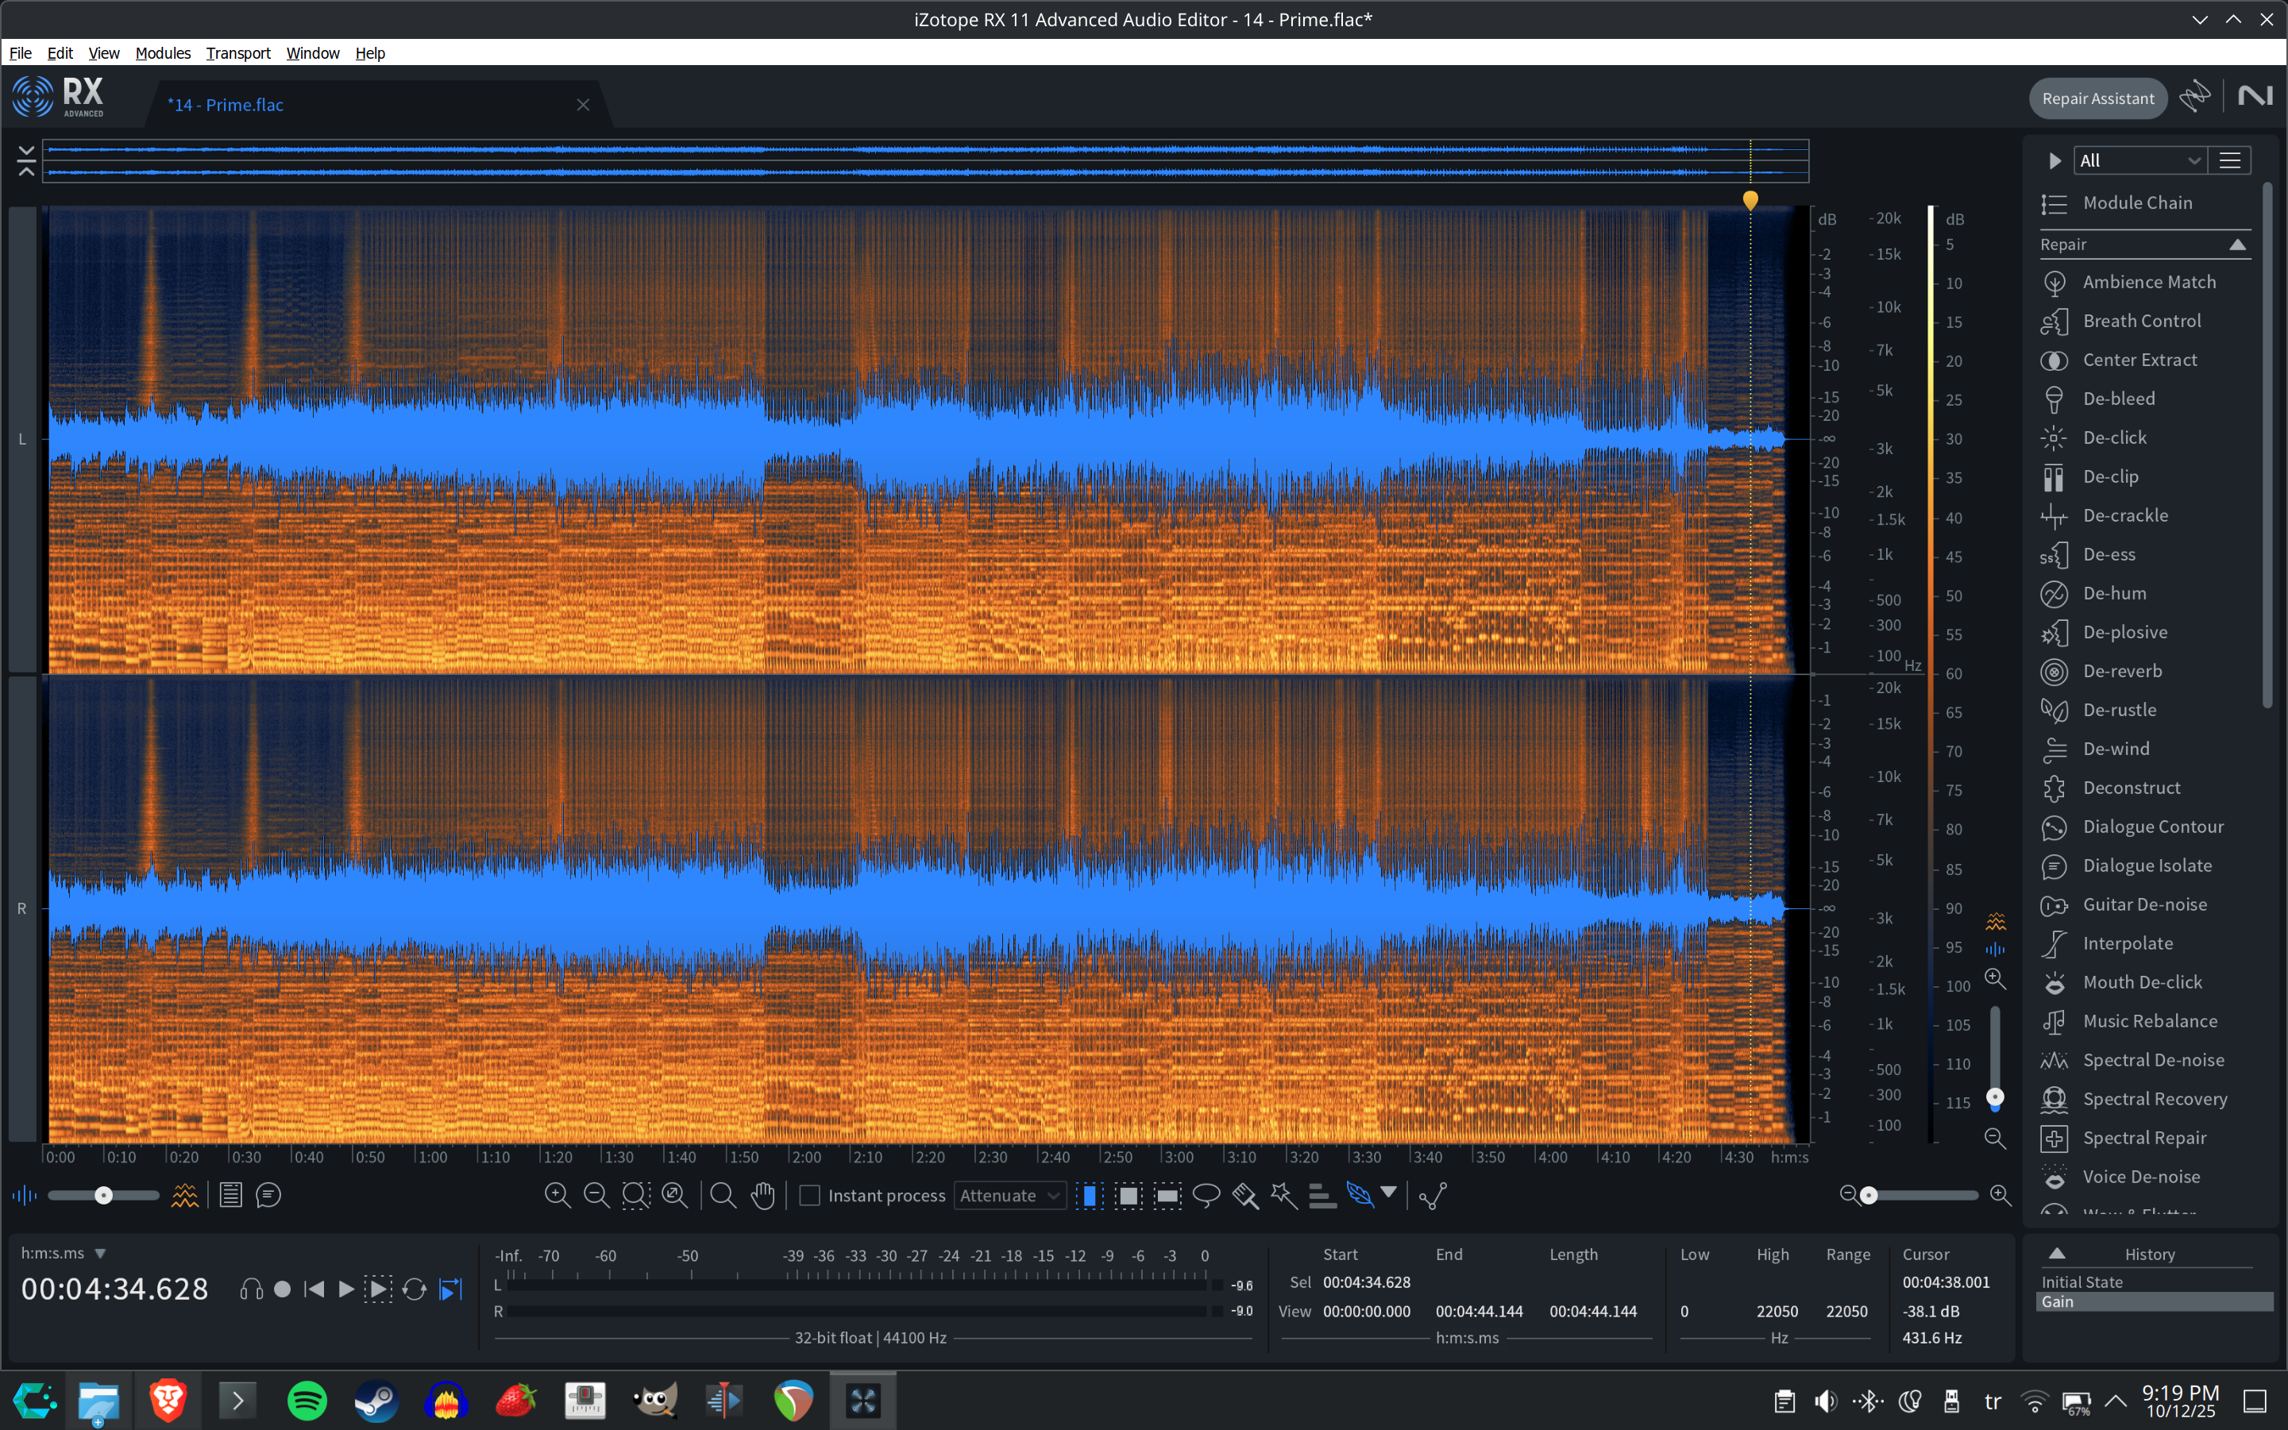Image resolution: width=2288 pixels, height=1430 pixels.
Task: Zoom out fully to entire file icon
Action: (674, 1196)
